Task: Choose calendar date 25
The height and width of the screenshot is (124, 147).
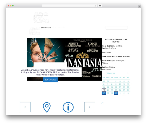Action: point(124,90)
